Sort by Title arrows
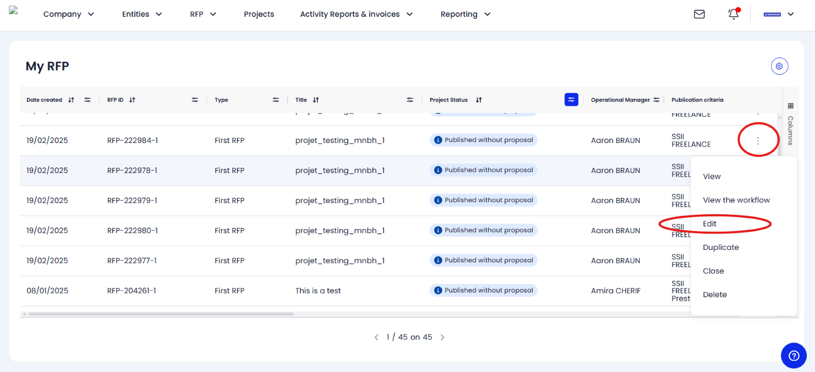 coord(316,100)
